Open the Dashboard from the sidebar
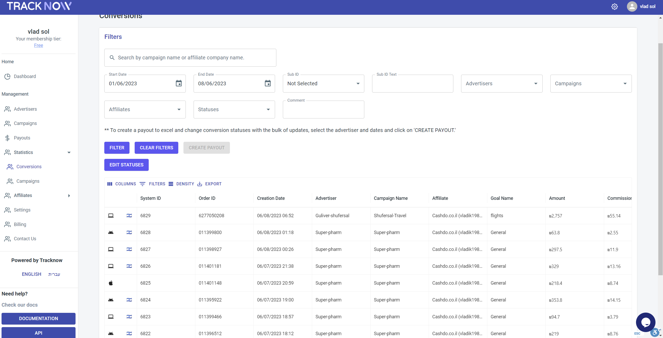 point(25,76)
